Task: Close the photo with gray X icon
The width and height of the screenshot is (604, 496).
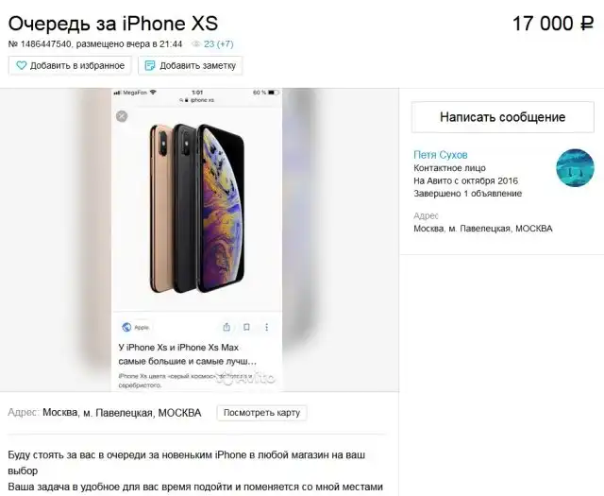Action: [122, 116]
